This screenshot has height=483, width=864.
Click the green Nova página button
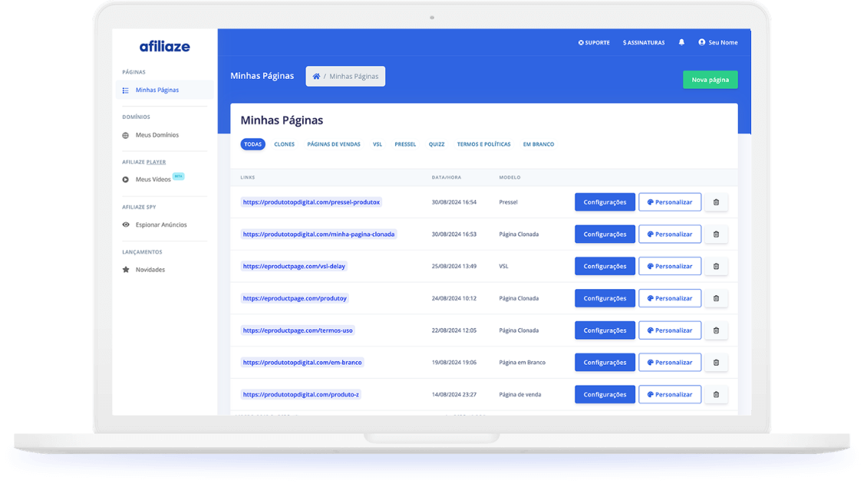(710, 80)
